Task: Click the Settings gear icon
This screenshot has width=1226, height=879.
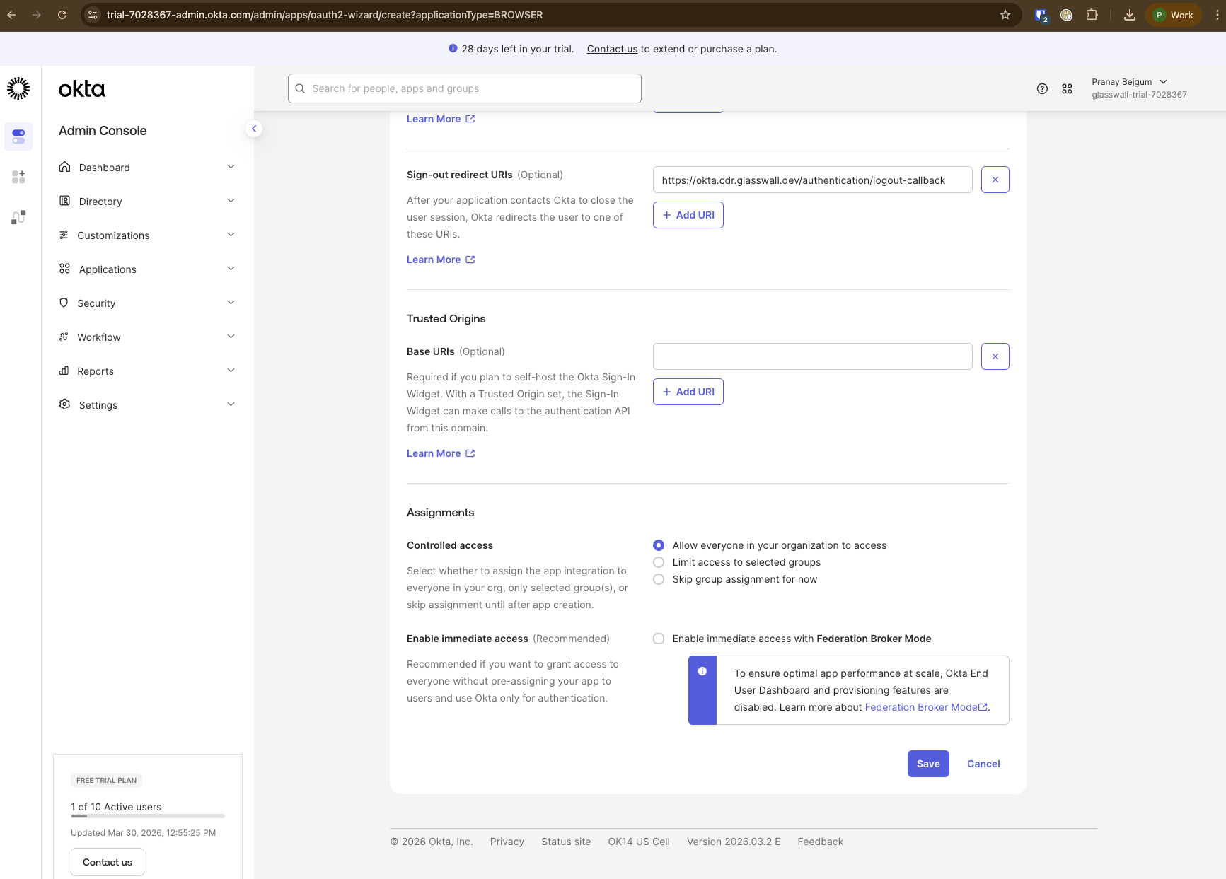Action: tap(64, 404)
